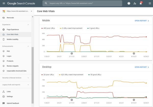
Task: Click the Mobile 4/13/21 annotation marker
Action: coord(134,53)
